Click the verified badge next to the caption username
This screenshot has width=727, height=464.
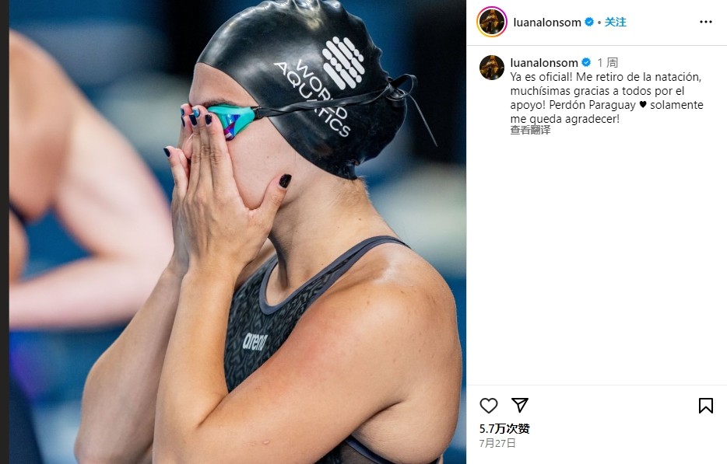coord(586,62)
